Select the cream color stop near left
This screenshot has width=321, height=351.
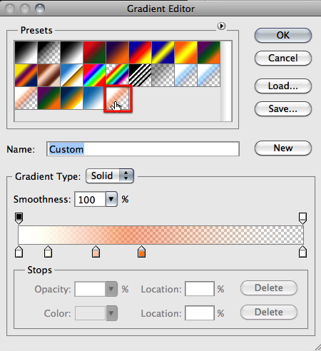(x=49, y=252)
